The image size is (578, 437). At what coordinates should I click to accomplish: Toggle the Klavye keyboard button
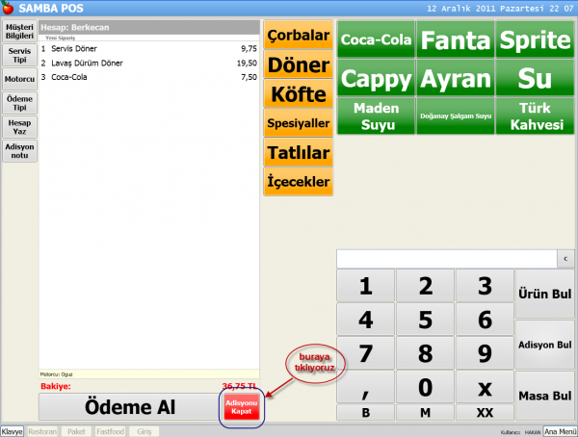tap(13, 431)
